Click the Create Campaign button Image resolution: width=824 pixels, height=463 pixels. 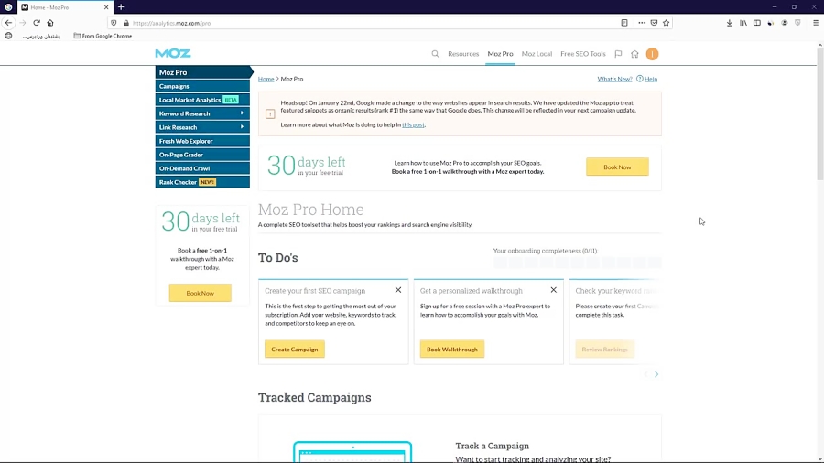[x=295, y=350]
